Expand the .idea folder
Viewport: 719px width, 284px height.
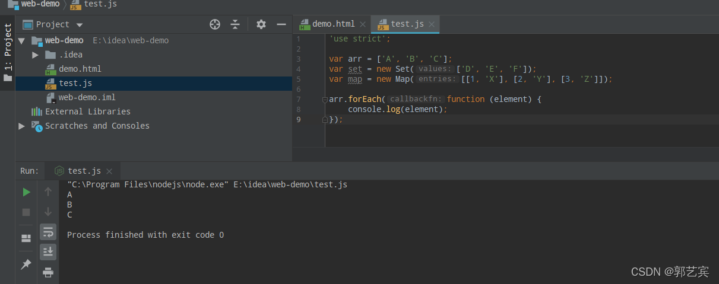36,55
